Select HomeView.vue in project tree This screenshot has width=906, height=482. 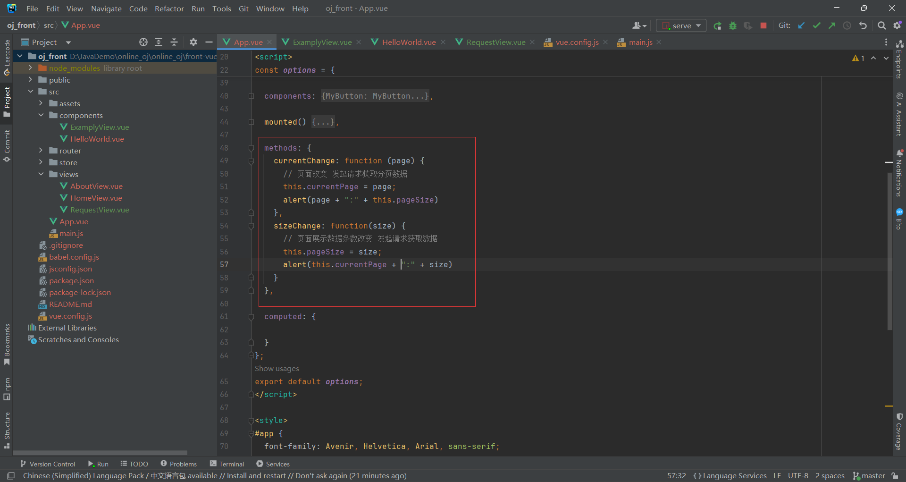pos(96,198)
